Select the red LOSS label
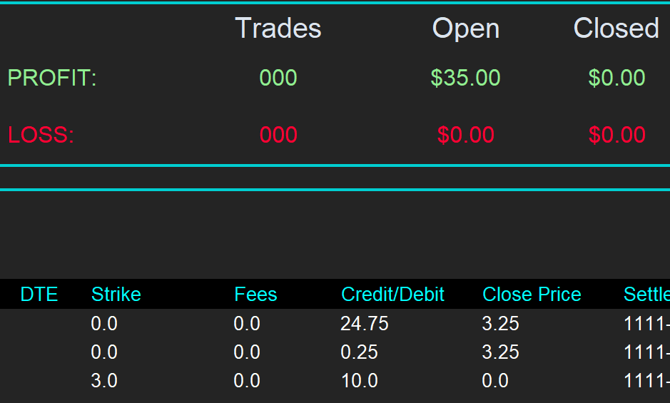The image size is (670, 403). point(41,135)
